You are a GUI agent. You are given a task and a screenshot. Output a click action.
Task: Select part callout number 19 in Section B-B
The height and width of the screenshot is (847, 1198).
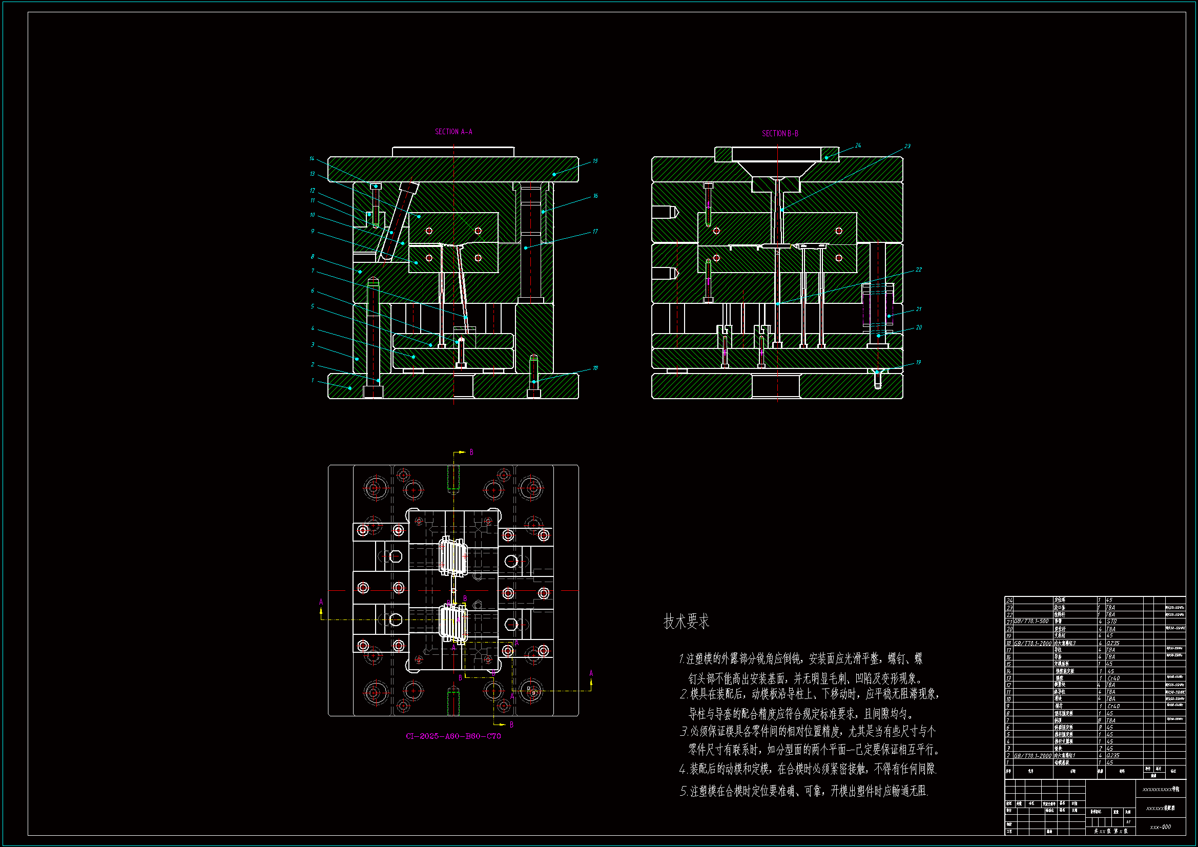918,362
